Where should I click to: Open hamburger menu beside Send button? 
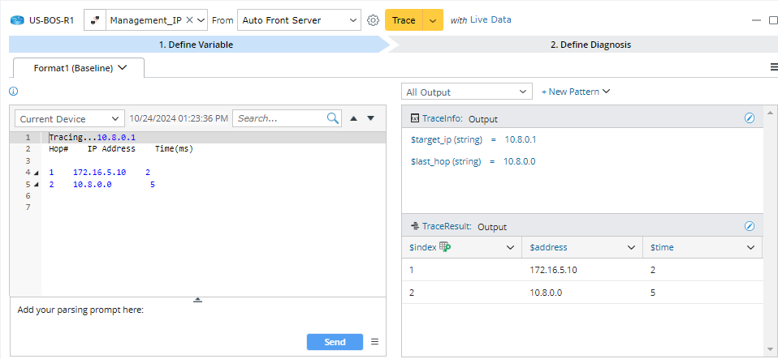pos(374,342)
